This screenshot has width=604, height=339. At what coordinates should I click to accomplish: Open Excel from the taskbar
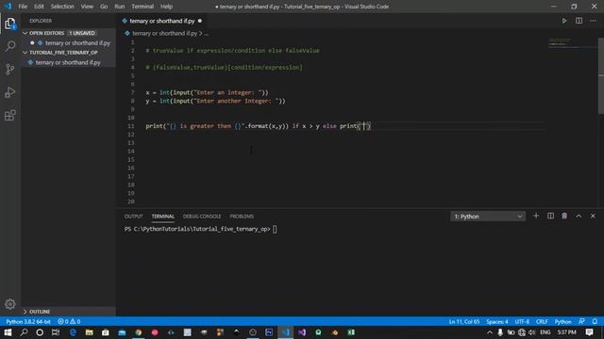click(x=351, y=332)
